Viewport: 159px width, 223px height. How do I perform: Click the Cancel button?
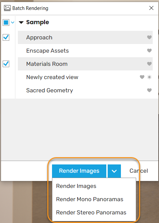pyautogui.click(x=139, y=171)
